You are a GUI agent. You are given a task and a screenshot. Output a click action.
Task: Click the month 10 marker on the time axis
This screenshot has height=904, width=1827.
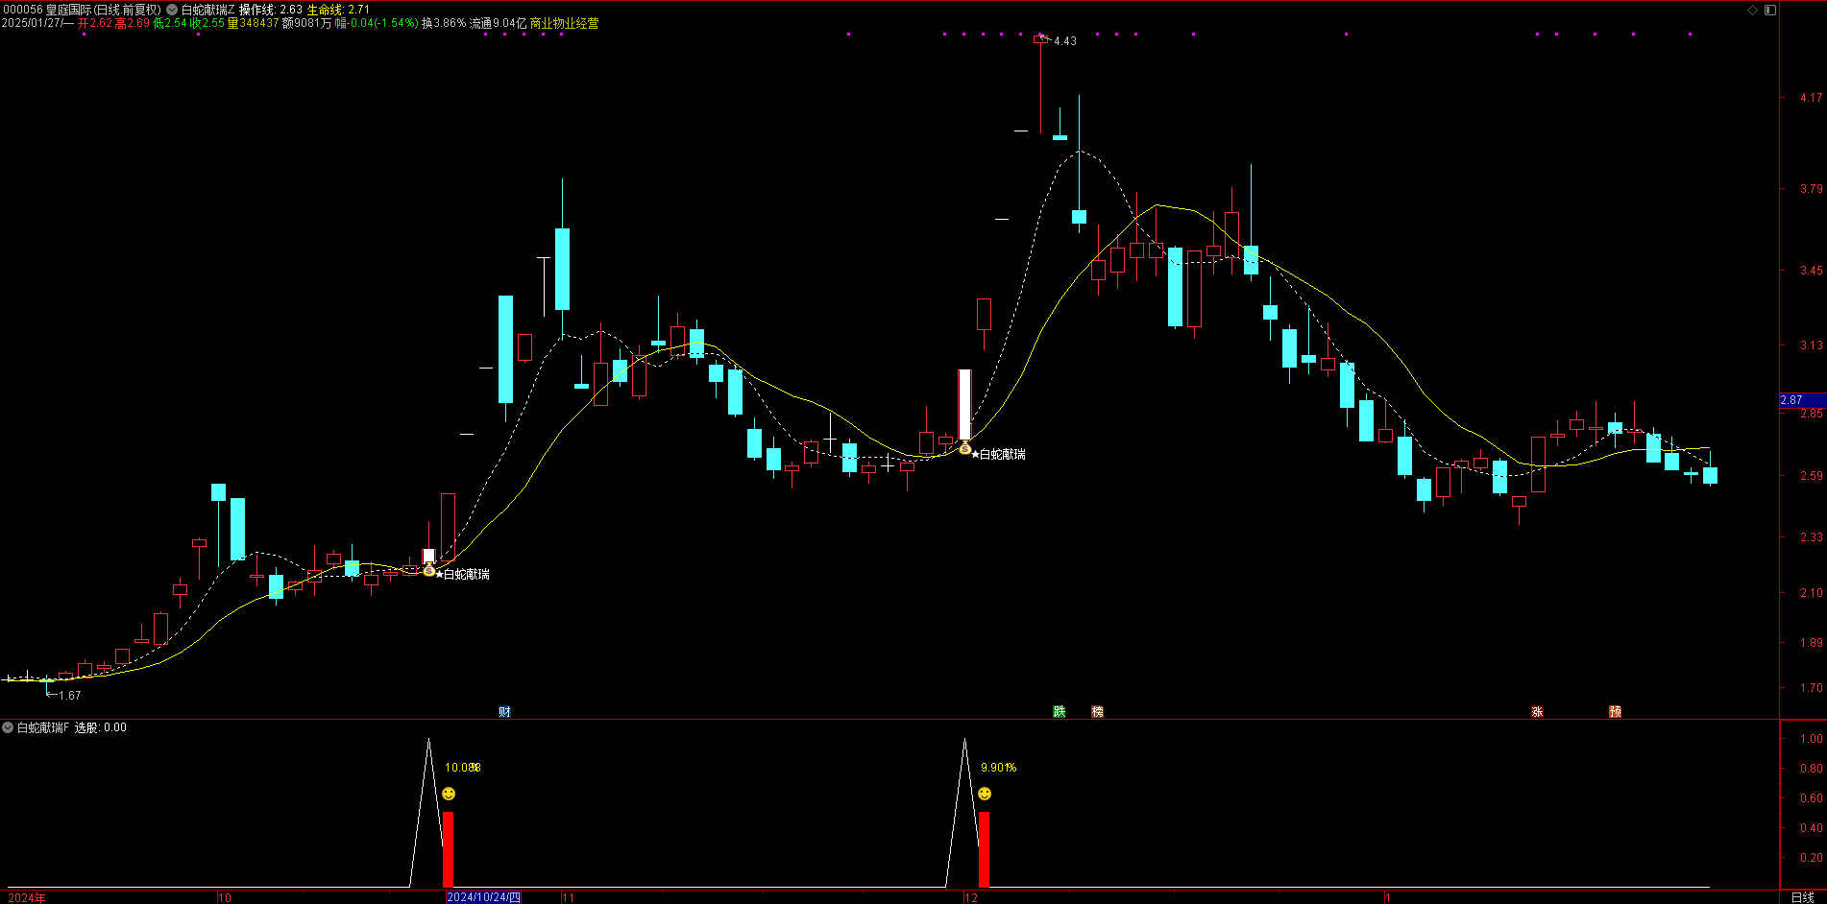(225, 897)
